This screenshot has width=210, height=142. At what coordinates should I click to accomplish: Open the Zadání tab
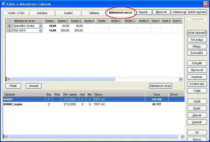point(68,13)
